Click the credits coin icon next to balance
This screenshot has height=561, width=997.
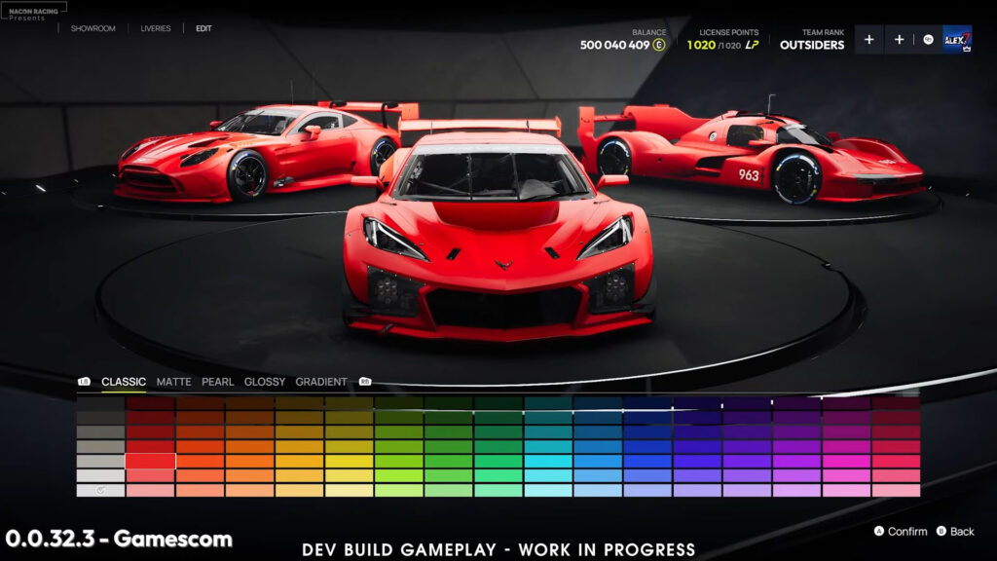click(x=659, y=45)
